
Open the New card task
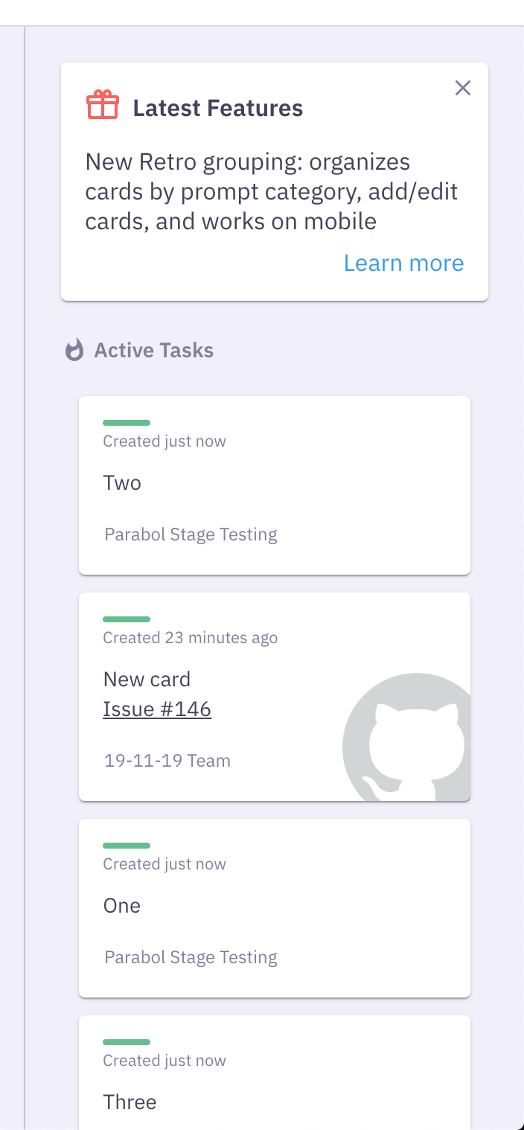(147, 679)
